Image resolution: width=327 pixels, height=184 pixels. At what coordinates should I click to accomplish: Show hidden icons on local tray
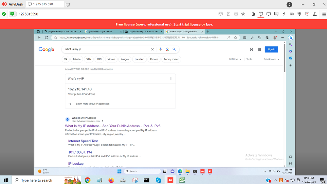[275, 180]
